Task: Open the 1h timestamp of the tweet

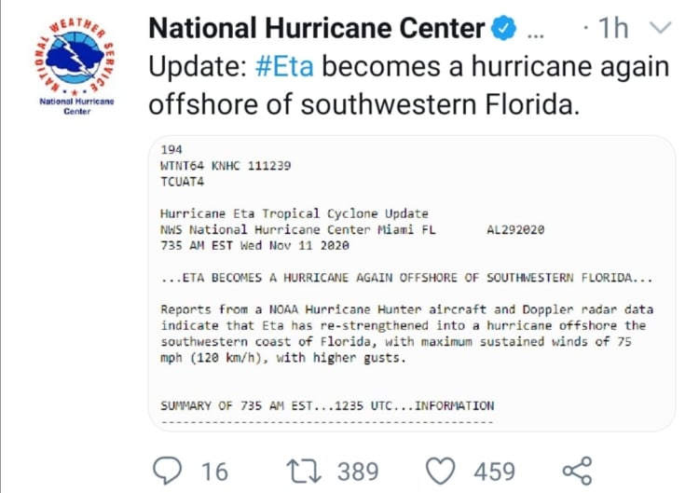Action: coord(613,29)
